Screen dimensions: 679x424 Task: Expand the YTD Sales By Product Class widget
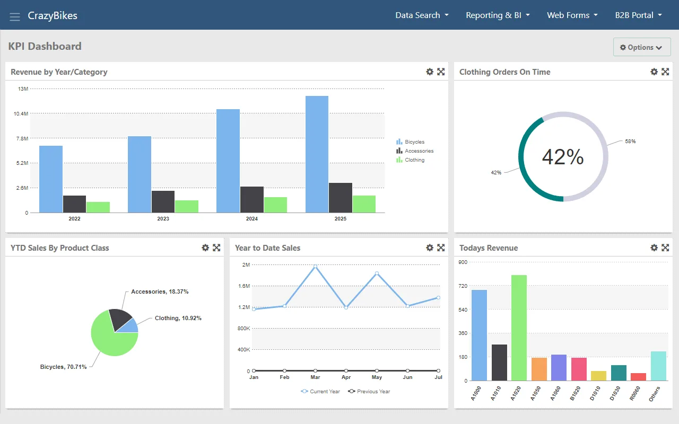point(216,248)
